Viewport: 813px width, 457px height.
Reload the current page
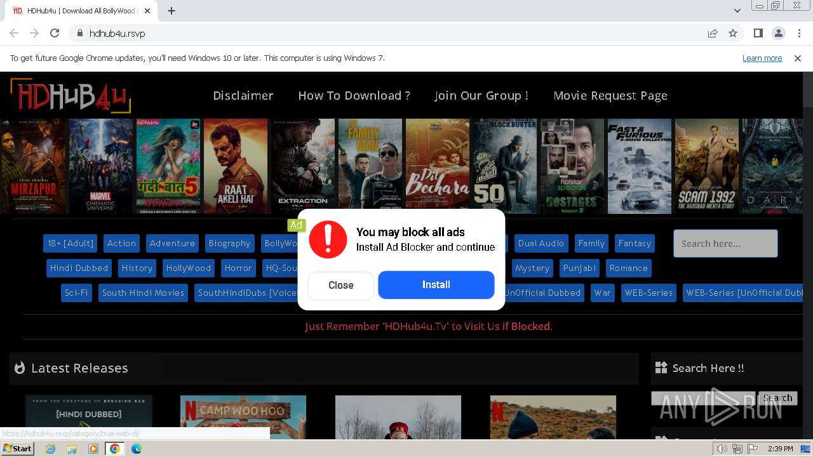coord(55,33)
